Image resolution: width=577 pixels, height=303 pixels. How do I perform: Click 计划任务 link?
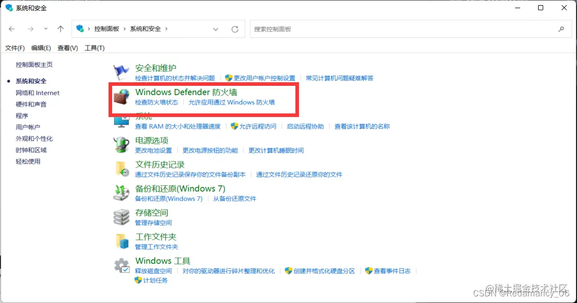click(x=155, y=280)
